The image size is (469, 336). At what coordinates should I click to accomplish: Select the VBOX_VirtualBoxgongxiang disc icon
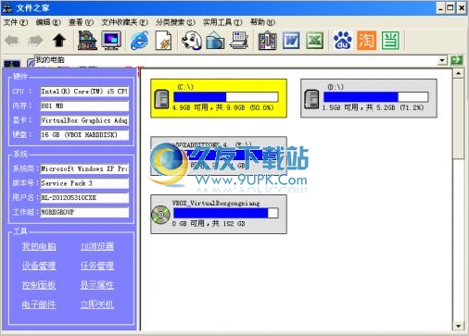pyautogui.click(x=160, y=215)
